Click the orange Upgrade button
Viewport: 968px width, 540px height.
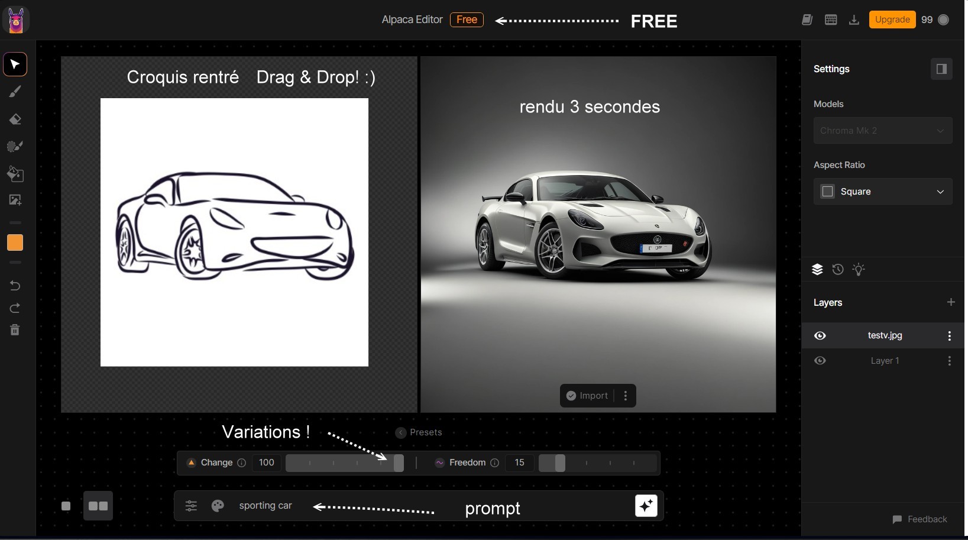point(892,20)
